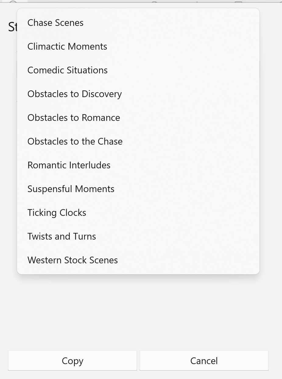Select Obstacles to Discovery

coord(75,94)
